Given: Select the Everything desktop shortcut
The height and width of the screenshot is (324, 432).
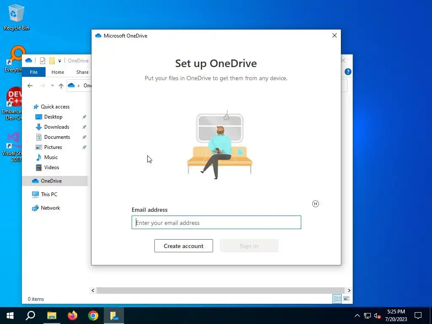Looking at the screenshot, I should click(x=13, y=59).
